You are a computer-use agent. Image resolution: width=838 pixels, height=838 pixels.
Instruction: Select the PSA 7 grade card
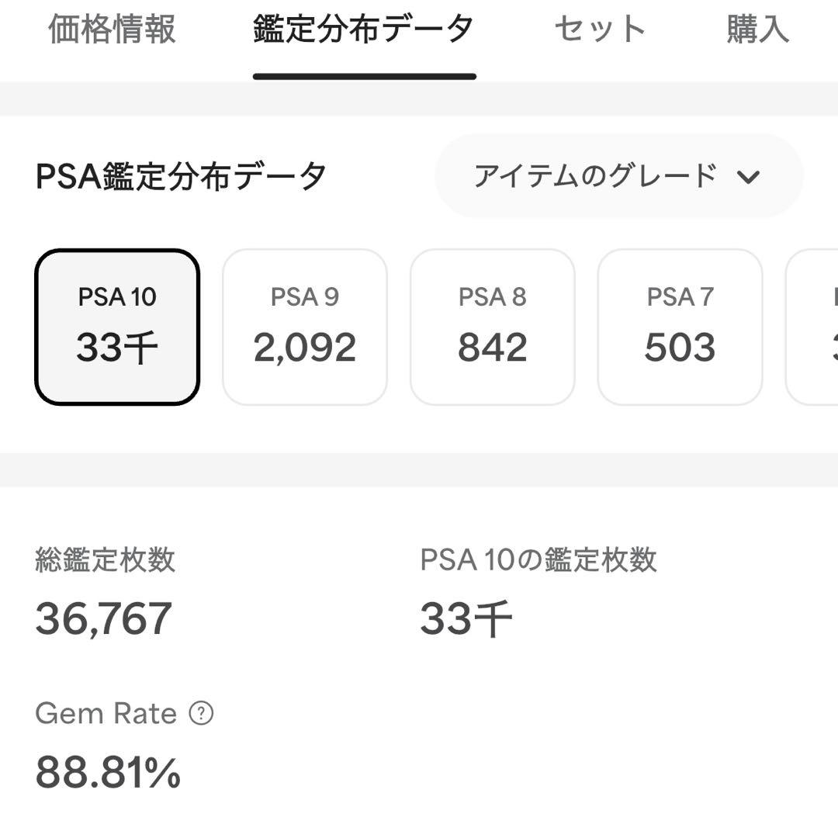(x=681, y=326)
